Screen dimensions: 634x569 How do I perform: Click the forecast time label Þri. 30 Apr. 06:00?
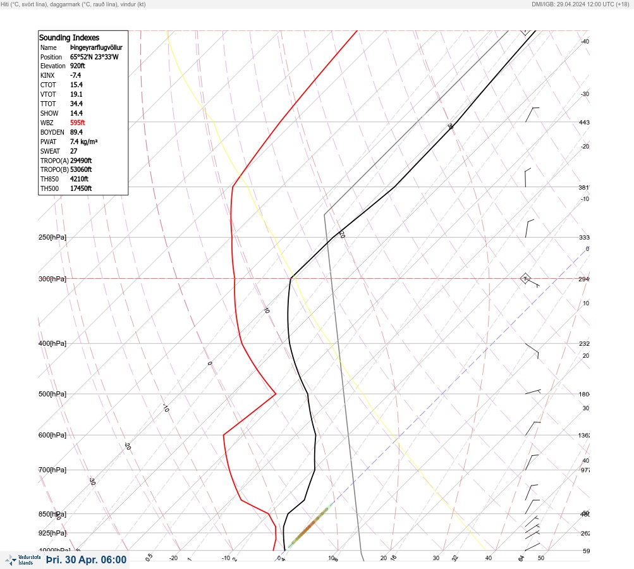pyautogui.click(x=86, y=560)
